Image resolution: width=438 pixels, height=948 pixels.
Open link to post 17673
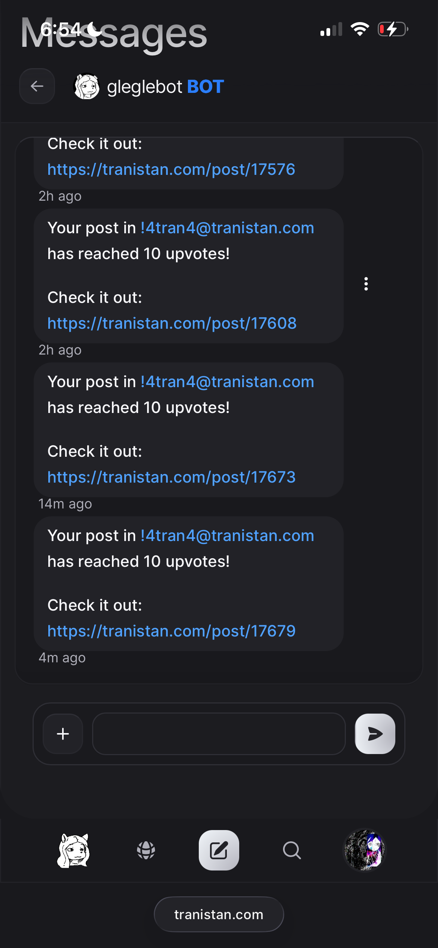(171, 477)
